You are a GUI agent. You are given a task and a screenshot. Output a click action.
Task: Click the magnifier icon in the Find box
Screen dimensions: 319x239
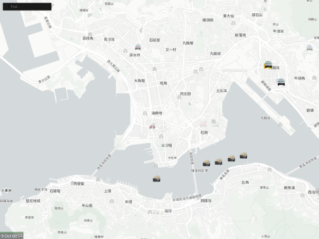coord(6,7)
